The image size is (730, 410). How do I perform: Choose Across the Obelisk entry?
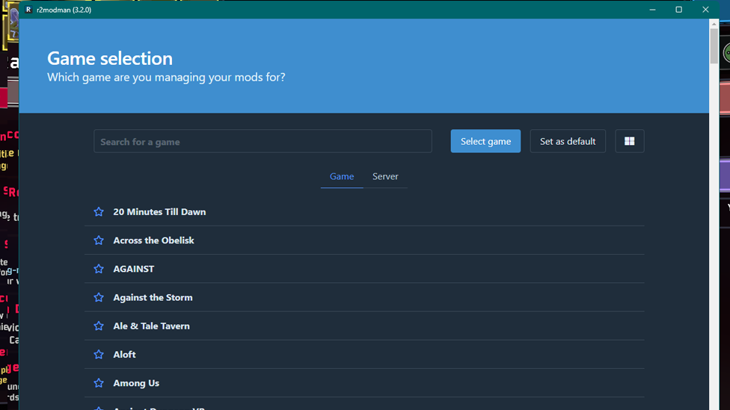click(x=364, y=240)
